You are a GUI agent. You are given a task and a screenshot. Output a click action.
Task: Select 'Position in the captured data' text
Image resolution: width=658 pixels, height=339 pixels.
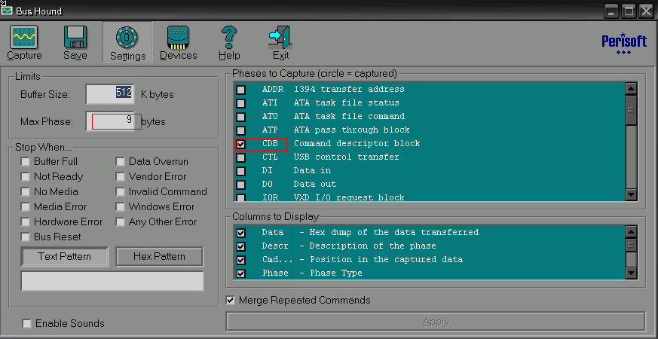(386, 259)
